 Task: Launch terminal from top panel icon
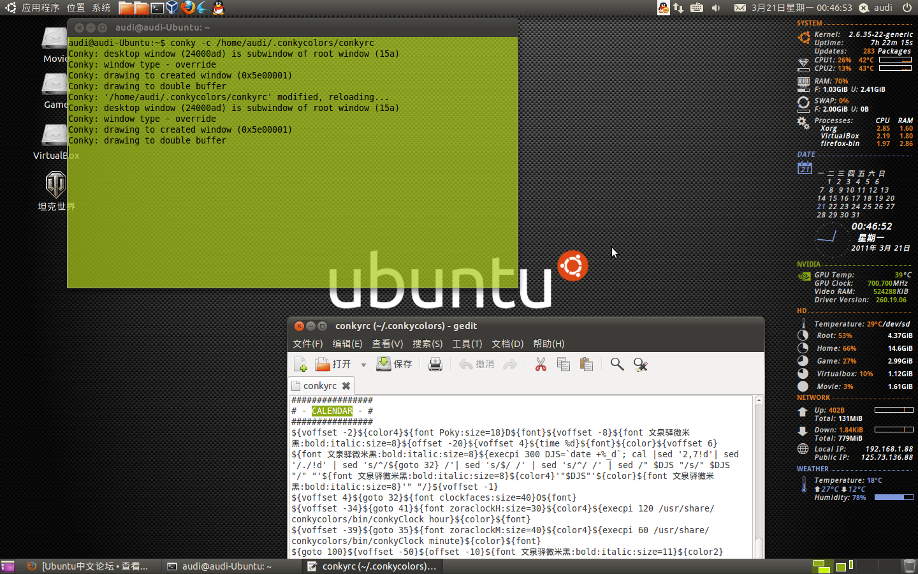coord(157,8)
